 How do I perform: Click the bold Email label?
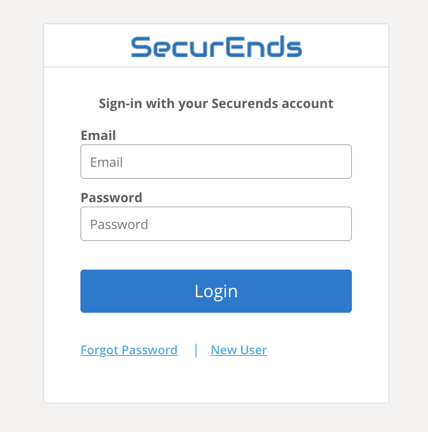98,135
